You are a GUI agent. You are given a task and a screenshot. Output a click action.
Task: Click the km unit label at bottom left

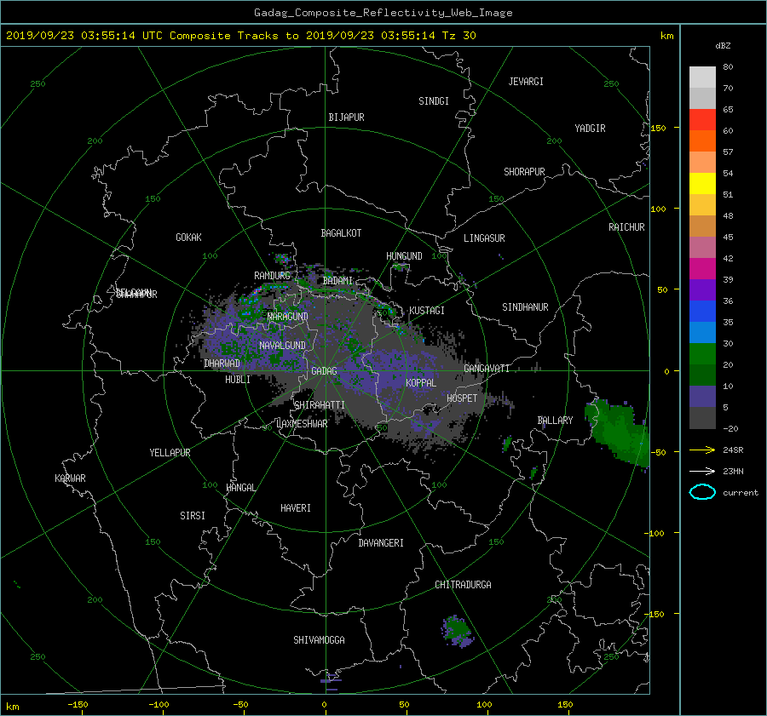[x=12, y=707]
